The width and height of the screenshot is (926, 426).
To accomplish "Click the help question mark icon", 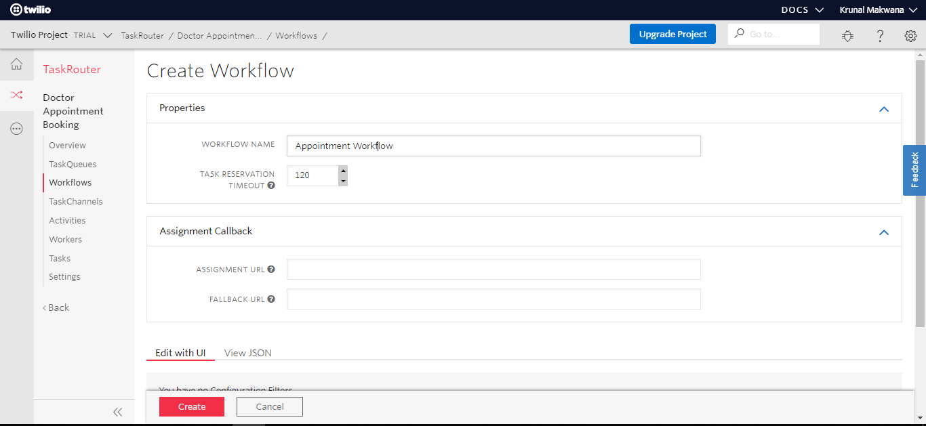I will point(880,35).
